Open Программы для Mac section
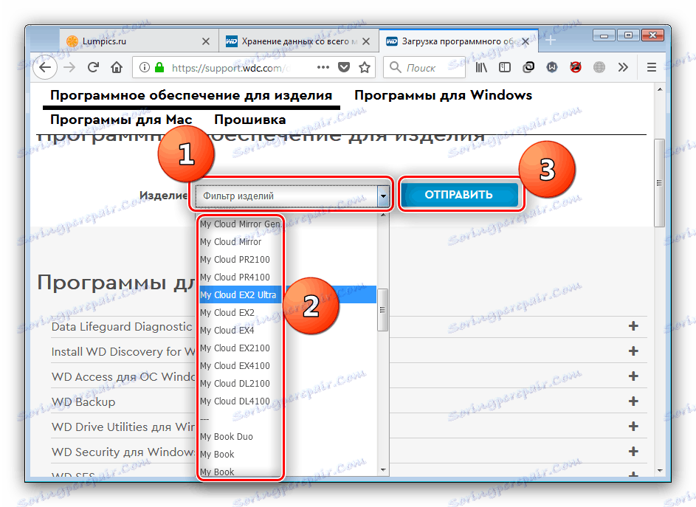Viewport: 696px width, 507px height. (121, 120)
